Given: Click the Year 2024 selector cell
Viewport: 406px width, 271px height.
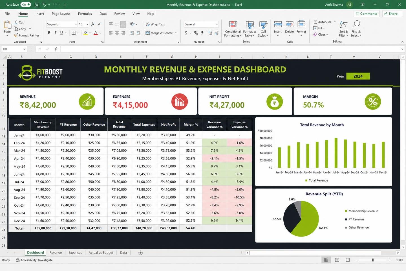Looking at the screenshot, I should tap(358, 76).
